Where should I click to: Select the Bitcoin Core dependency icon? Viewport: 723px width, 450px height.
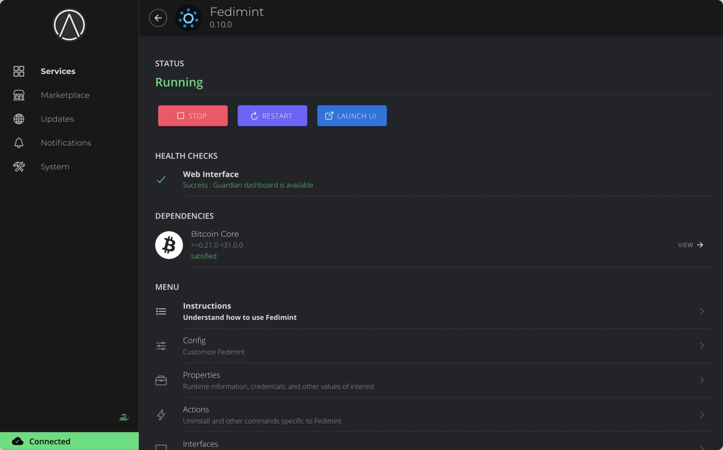[x=169, y=245]
